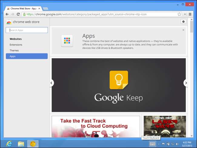Open a new browser tab

pyautogui.click(x=45, y=8)
